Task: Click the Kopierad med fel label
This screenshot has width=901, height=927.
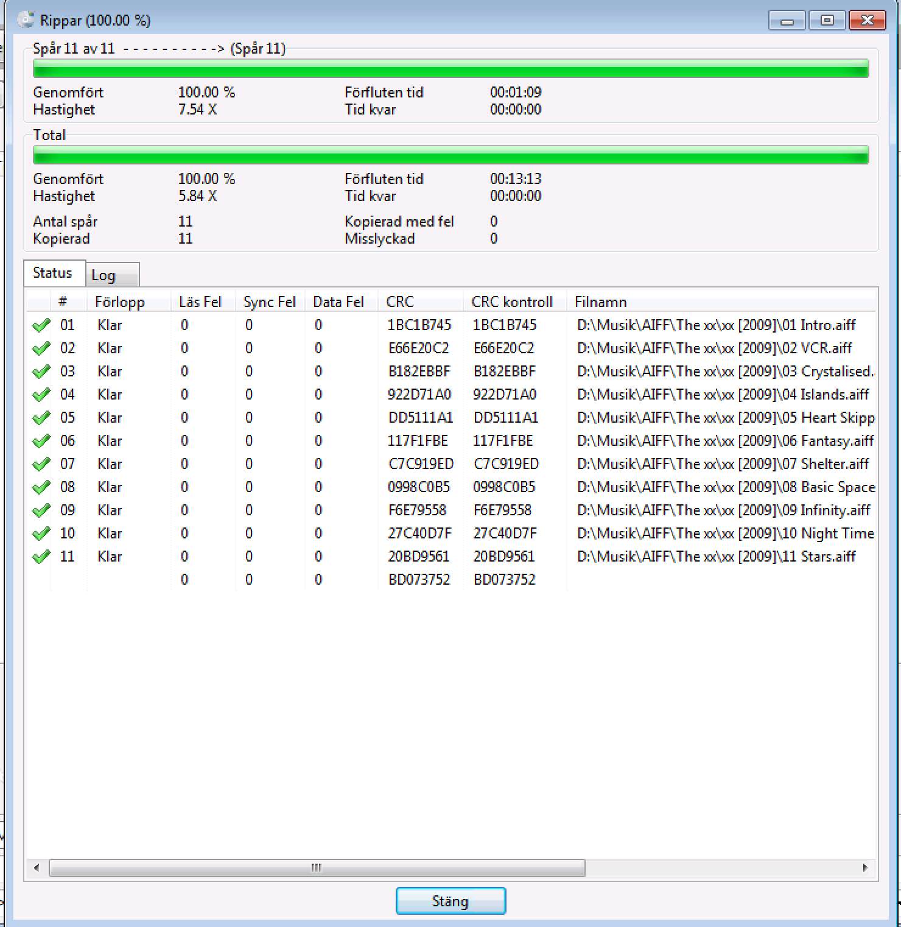Action: [x=399, y=222]
